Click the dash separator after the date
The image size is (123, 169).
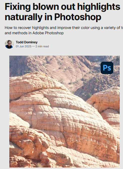point(33,46)
